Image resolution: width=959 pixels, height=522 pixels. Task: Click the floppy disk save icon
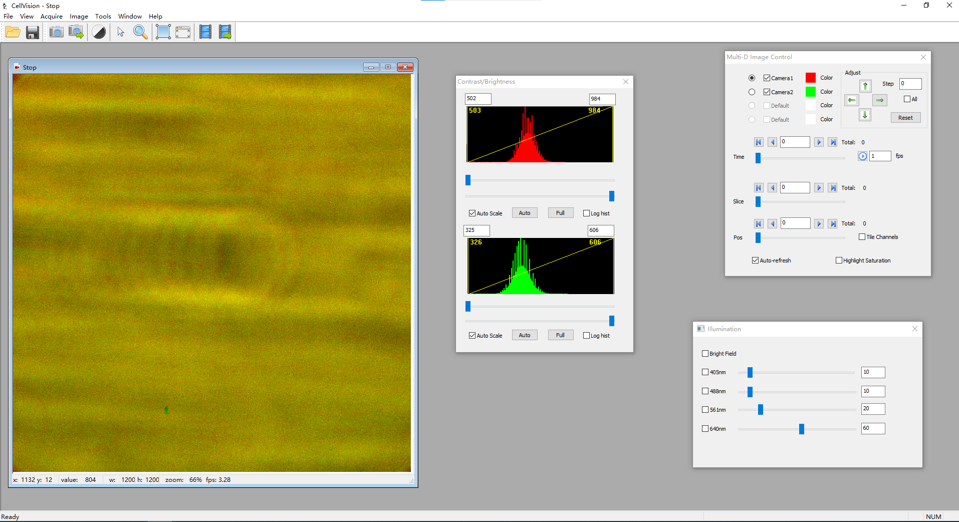click(x=33, y=33)
